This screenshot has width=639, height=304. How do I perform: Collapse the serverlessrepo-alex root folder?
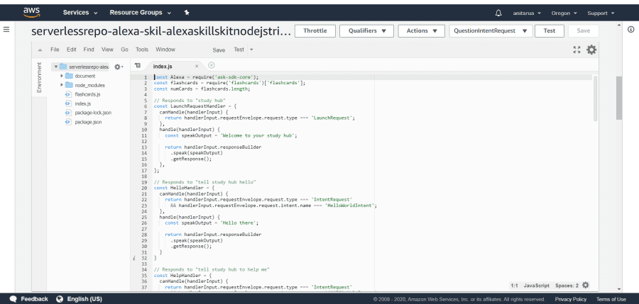55,67
